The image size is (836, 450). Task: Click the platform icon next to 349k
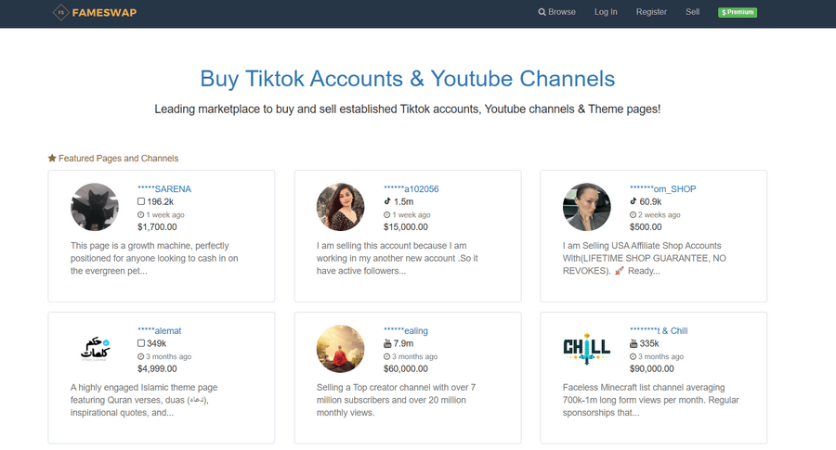tap(141, 343)
